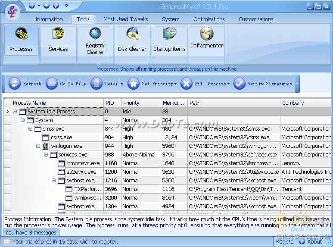Collapse the svchost.exe 1216 tree node

[x=54, y=181]
